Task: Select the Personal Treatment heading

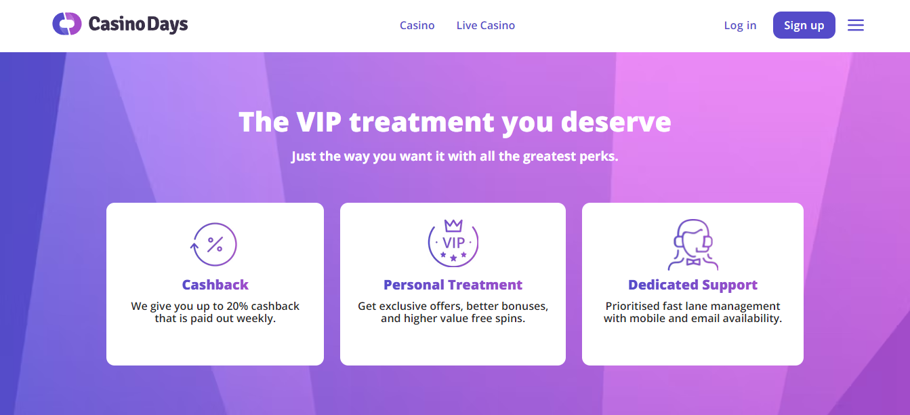Action: [453, 285]
